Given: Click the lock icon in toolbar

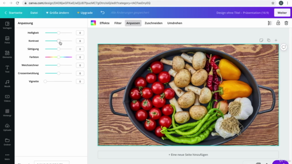Looking at the screenshot, I should click(278, 23).
